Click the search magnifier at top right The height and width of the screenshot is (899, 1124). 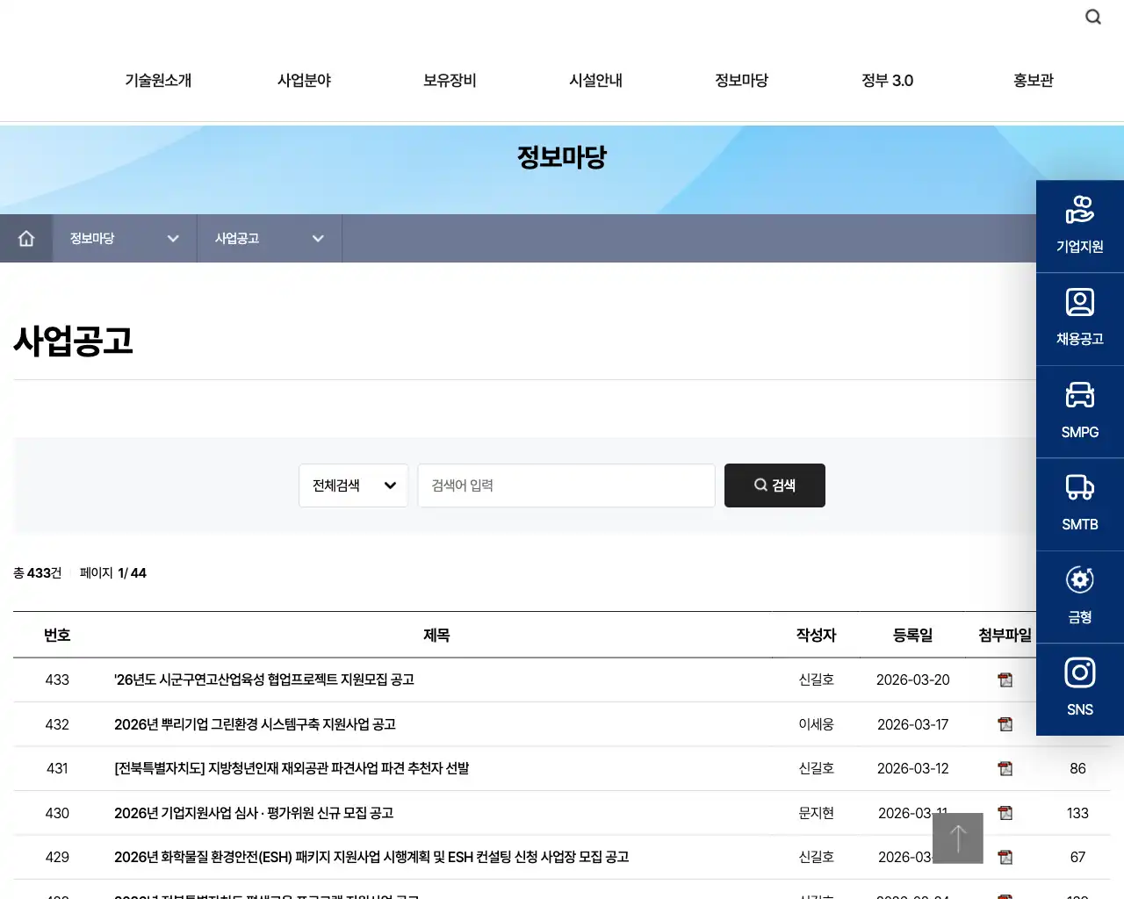[x=1093, y=16]
